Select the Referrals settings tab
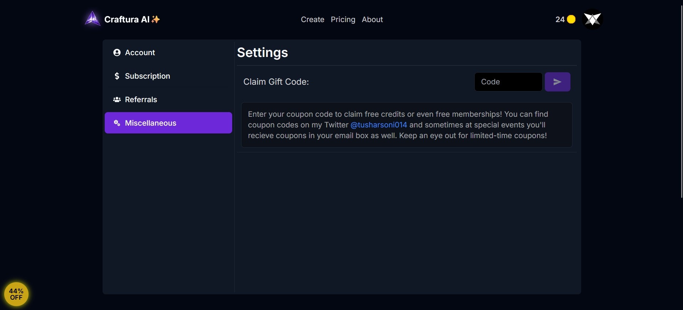The image size is (683, 310). click(141, 100)
